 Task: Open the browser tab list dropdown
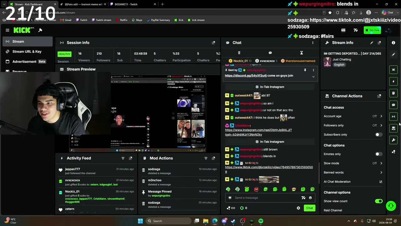pyautogui.click(x=4, y=4)
